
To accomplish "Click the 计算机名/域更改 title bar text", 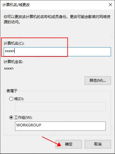I will pos(16,5).
